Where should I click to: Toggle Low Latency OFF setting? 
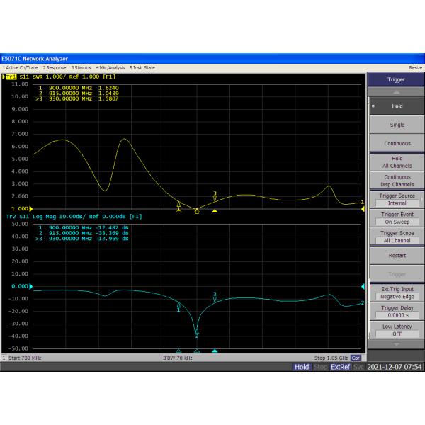tap(397, 329)
